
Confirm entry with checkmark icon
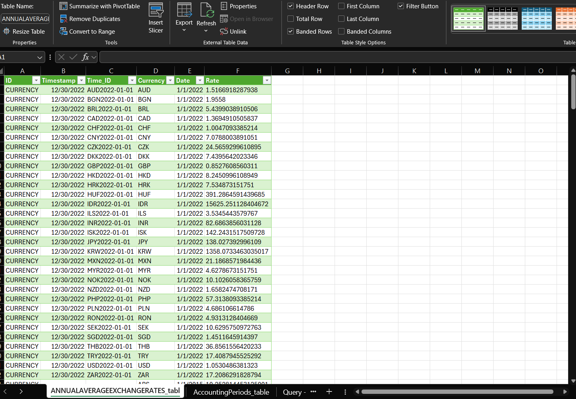[x=73, y=57]
